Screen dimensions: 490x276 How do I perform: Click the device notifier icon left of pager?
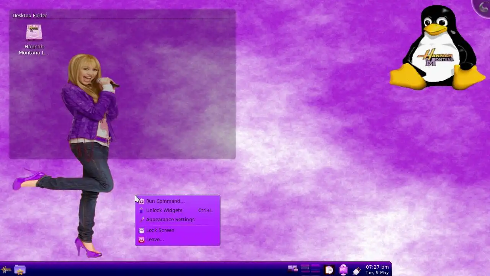[293, 269]
